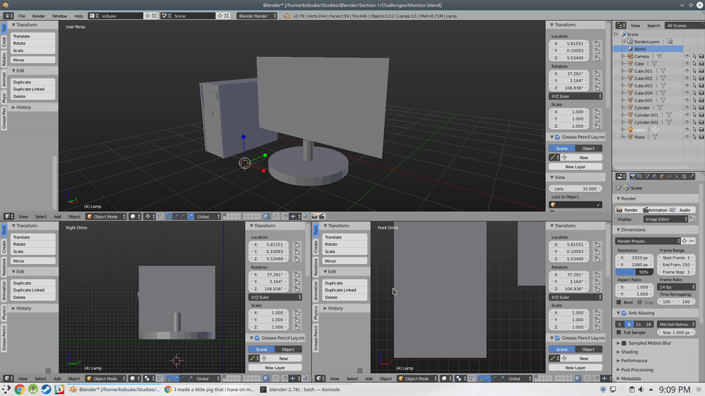705x396 pixels.
Task: Disable the Anti-Aliasing checkbox
Action: point(623,313)
